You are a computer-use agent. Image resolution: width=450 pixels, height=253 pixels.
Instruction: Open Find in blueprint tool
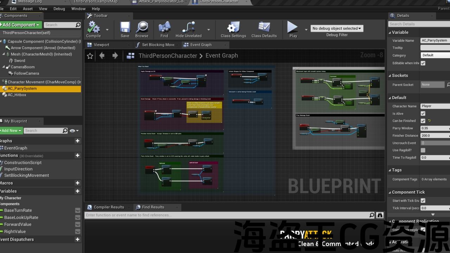coord(164,28)
